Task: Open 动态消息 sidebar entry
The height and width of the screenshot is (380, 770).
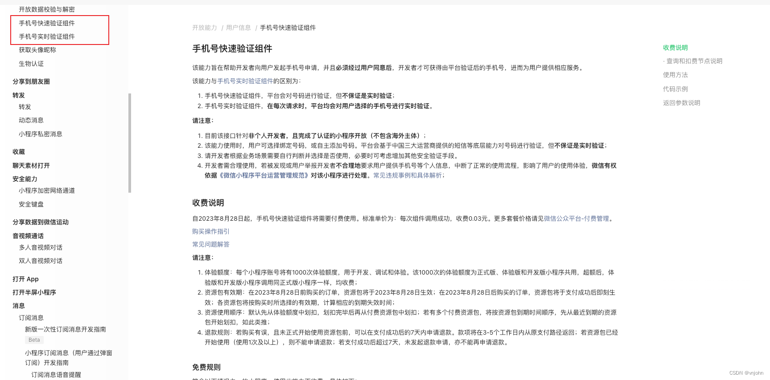Action: click(31, 120)
